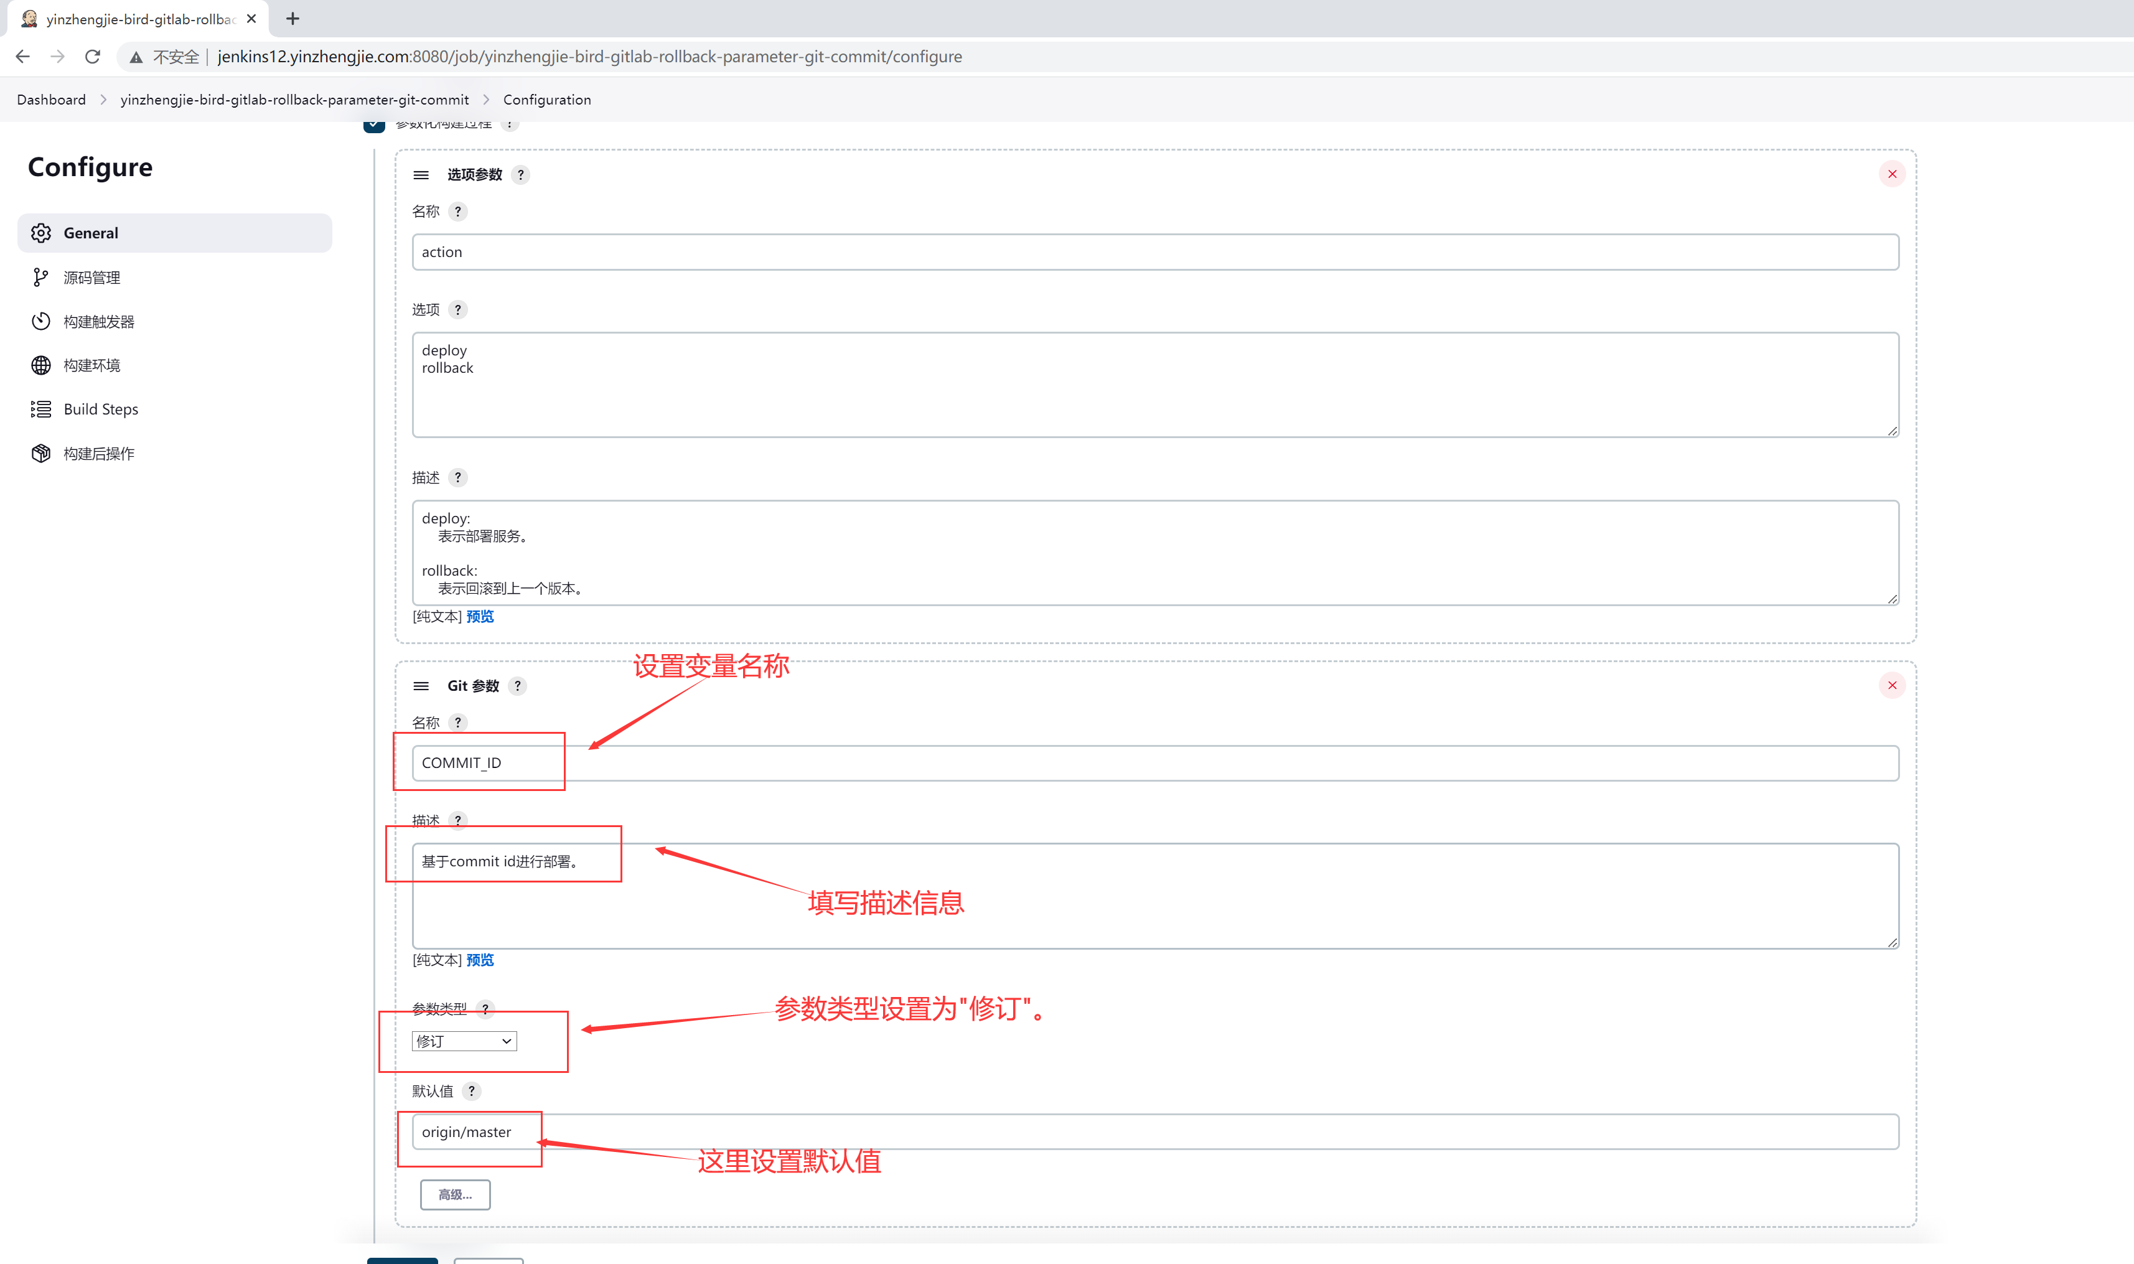Screen dimensions: 2134x1264
Task: Click the 构建后操作 cube icon
Action: [41, 453]
